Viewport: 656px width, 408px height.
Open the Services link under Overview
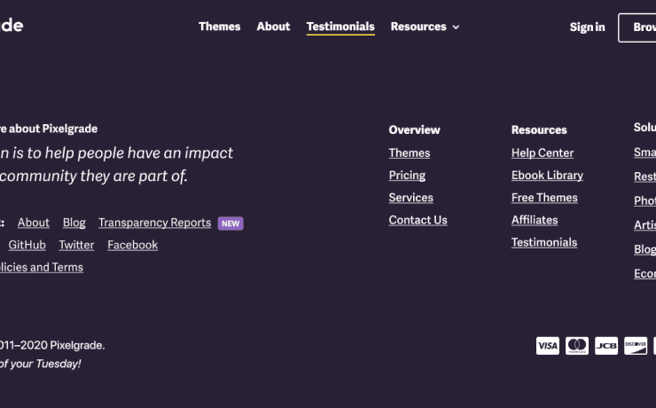[x=410, y=198]
